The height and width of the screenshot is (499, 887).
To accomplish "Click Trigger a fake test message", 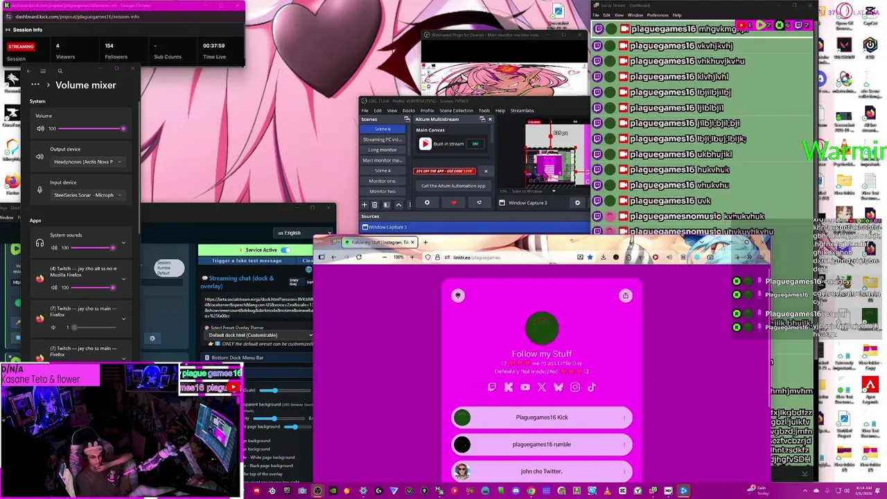I will click(x=247, y=261).
